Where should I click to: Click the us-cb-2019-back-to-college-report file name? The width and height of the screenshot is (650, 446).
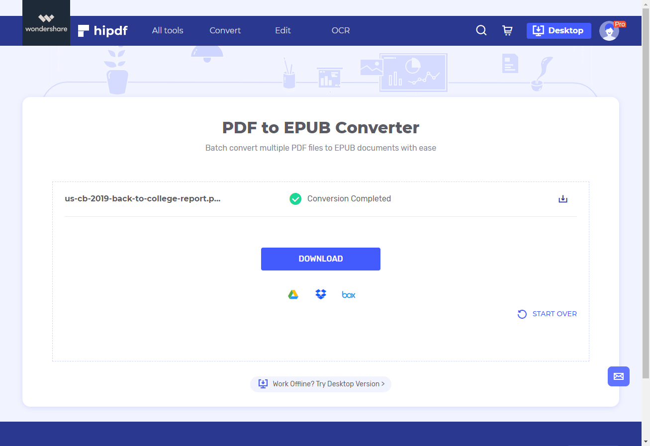(x=143, y=198)
